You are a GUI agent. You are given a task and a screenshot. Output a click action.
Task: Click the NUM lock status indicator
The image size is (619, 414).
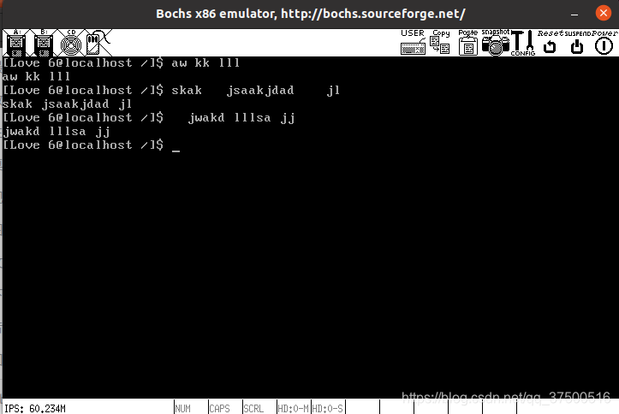(x=182, y=408)
